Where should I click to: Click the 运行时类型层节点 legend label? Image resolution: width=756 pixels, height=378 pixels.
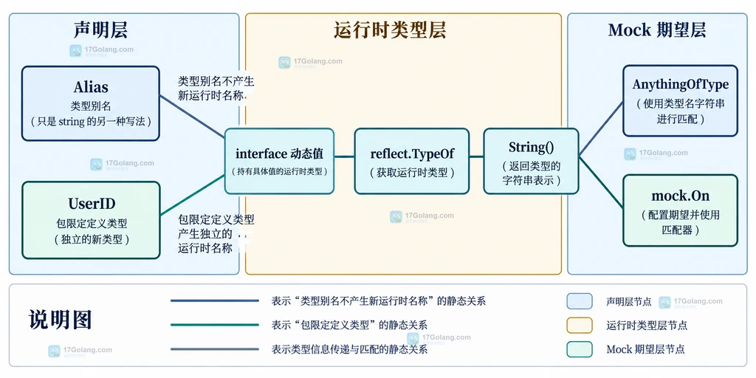coord(647,326)
